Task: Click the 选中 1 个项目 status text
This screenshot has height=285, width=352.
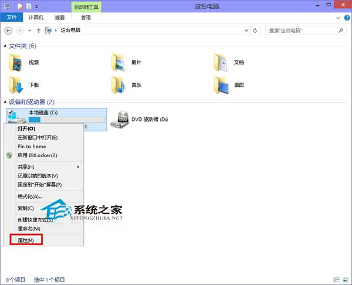Action: tap(49, 280)
